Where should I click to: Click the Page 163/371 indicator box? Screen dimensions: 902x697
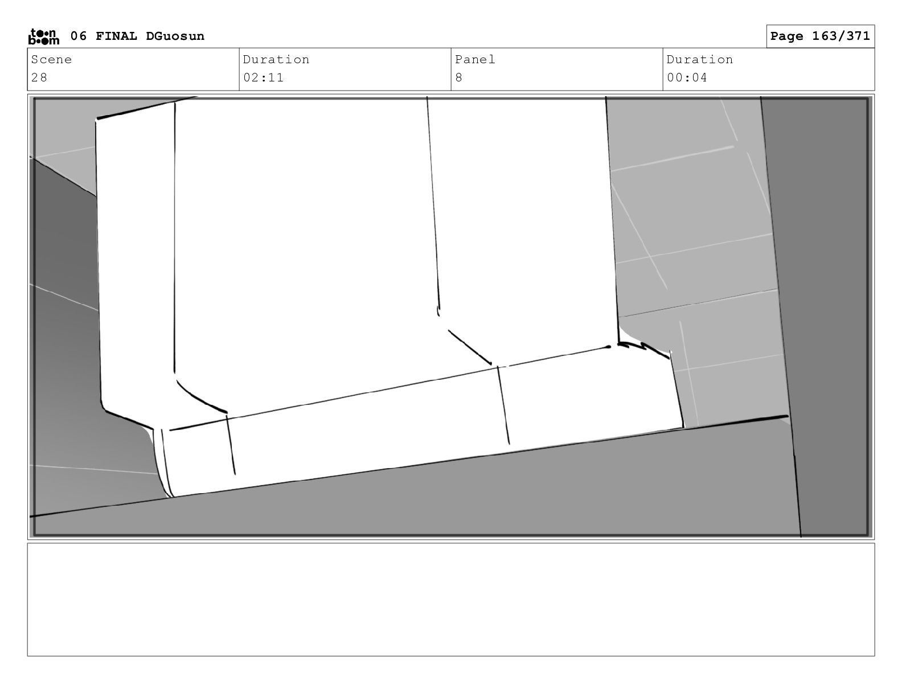pyautogui.click(x=820, y=36)
